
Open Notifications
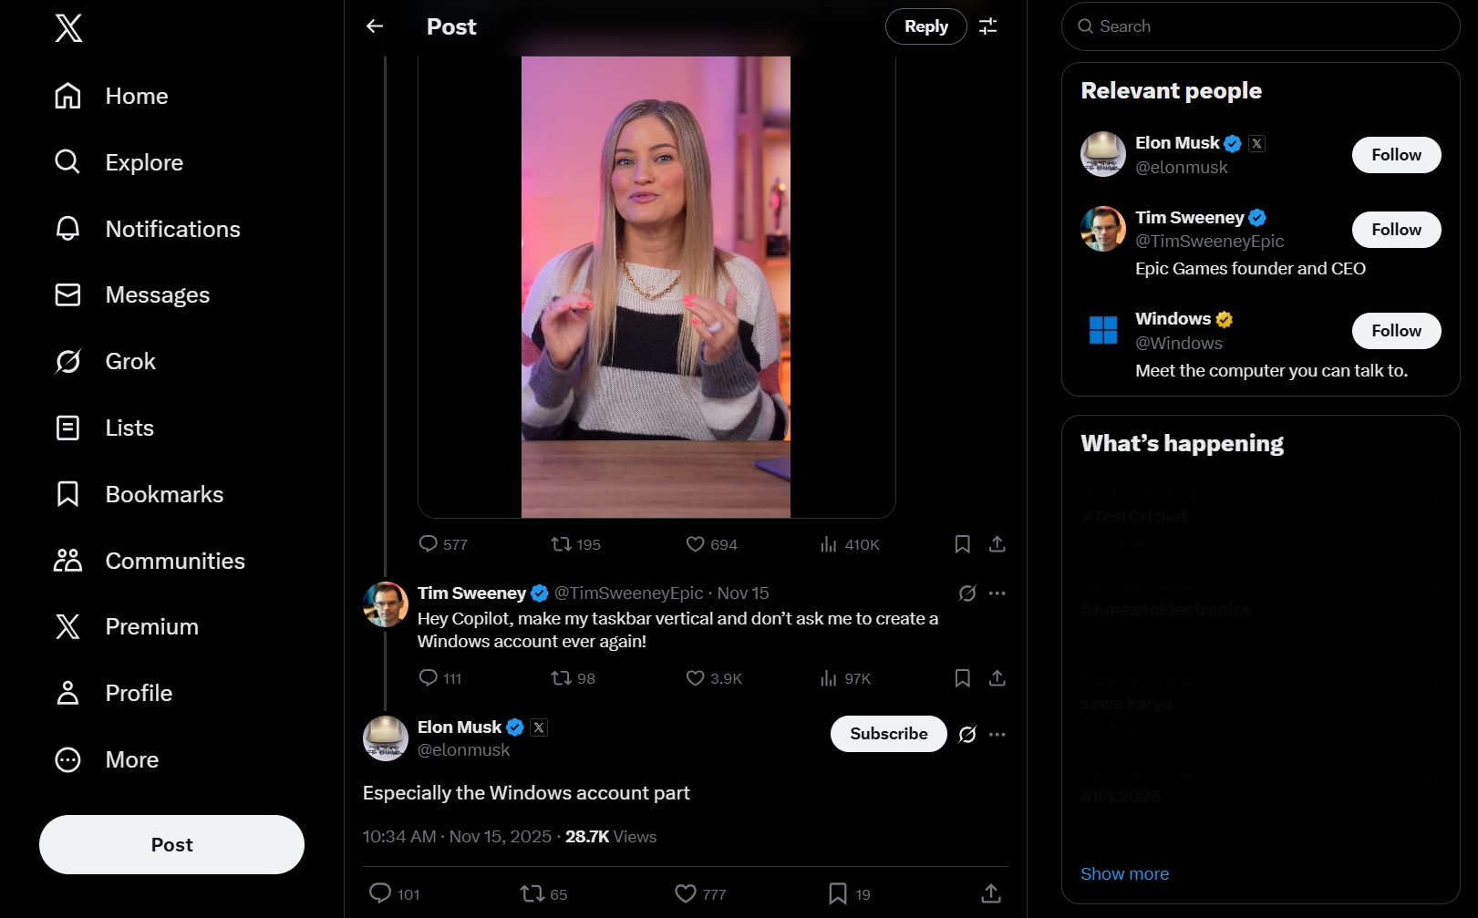pos(172,229)
